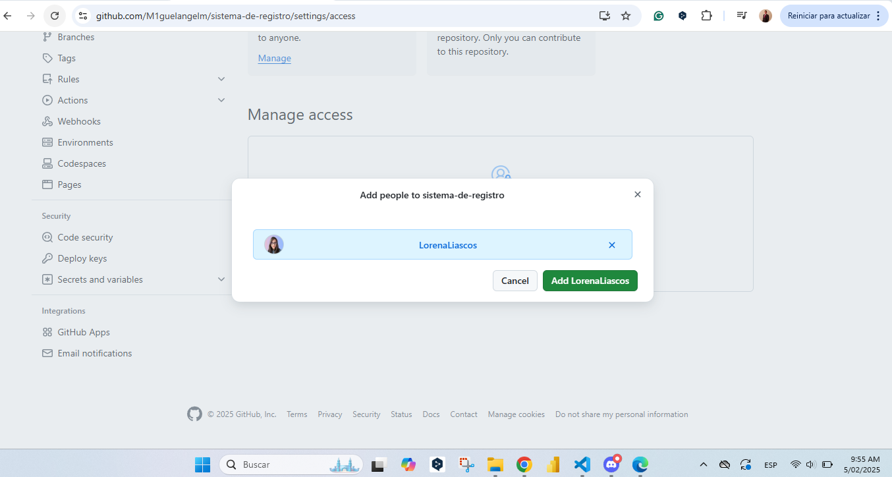This screenshot has height=477, width=892.
Task: Expand Secrets and variables chevron
Action: [221, 279]
